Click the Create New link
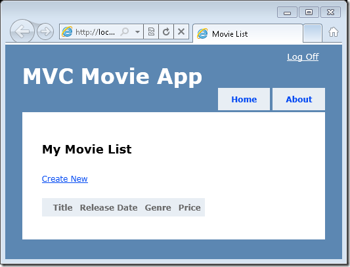Image resolution: width=350 pixels, height=267 pixels. click(x=65, y=179)
